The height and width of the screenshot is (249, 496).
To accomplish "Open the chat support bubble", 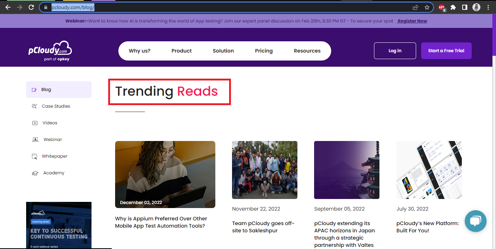I will pos(475,221).
